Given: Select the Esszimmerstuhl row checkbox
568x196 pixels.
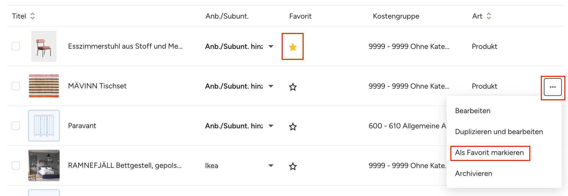Looking at the screenshot, I should point(16,46).
